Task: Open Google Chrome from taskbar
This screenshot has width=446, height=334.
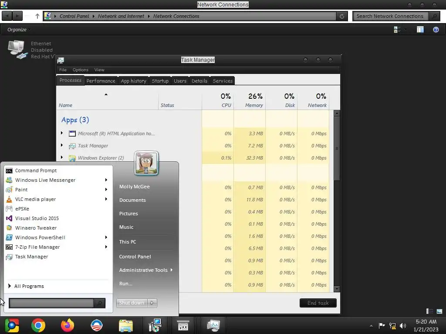Action: click(x=38, y=325)
